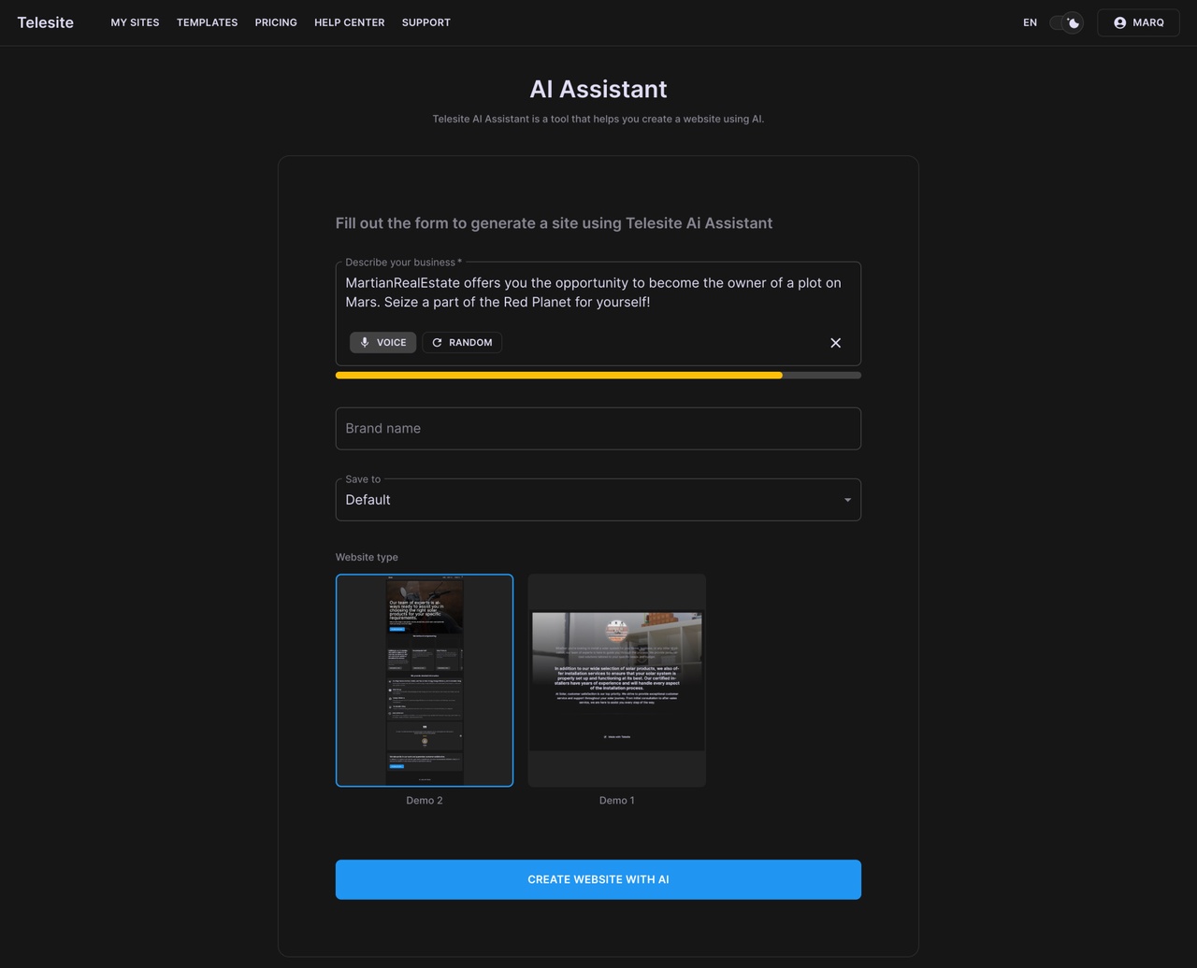
Task: Contact SUPPORT from the navigation bar
Action: click(x=425, y=22)
